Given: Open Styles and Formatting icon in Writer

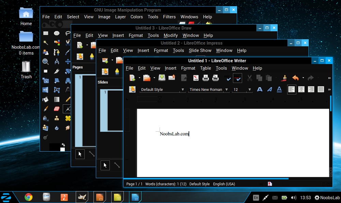Looking at the screenshot, I should pos(132,89).
